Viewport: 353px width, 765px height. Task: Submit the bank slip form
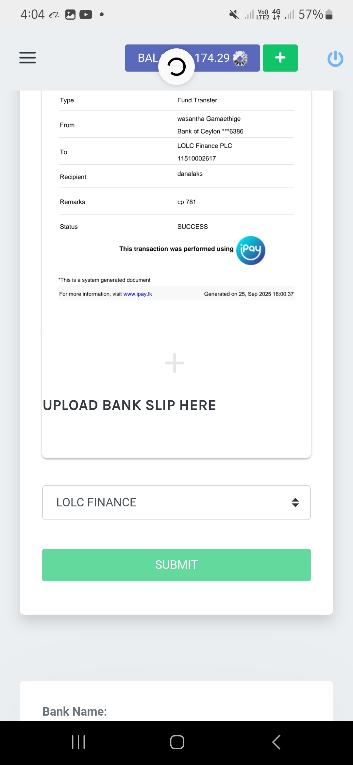pyautogui.click(x=176, y=565)
